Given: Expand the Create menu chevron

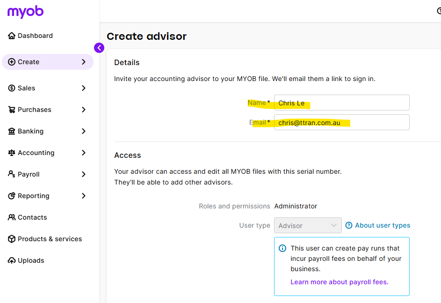Looking at the screenshot, I should click(84, 62).
